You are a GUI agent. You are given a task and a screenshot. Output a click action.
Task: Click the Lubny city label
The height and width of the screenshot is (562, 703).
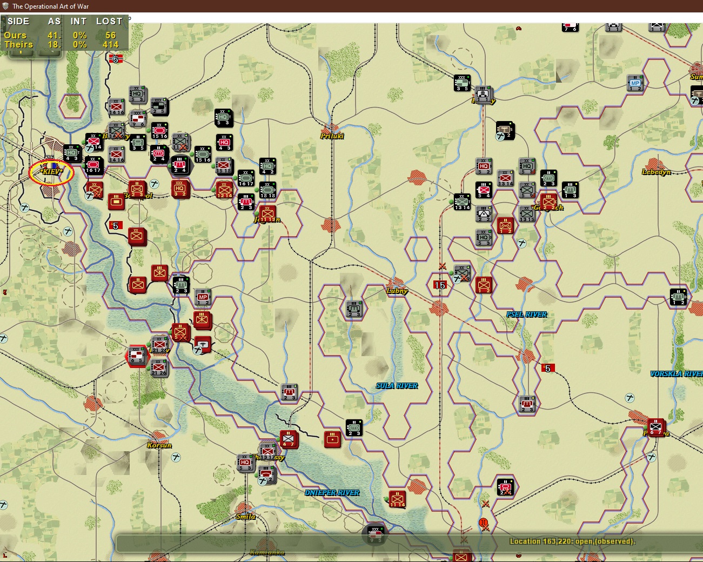point(397,291)
